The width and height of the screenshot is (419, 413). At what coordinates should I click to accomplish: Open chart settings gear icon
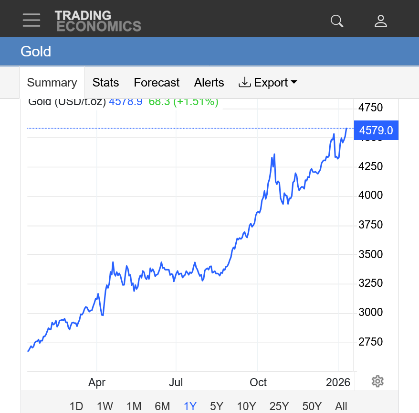pyautogui.click(x=377, y=381)
